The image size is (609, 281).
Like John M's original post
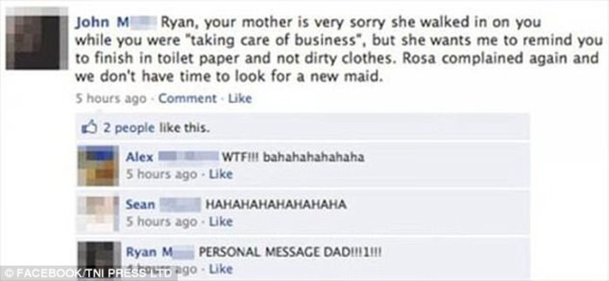coord(240,99)
